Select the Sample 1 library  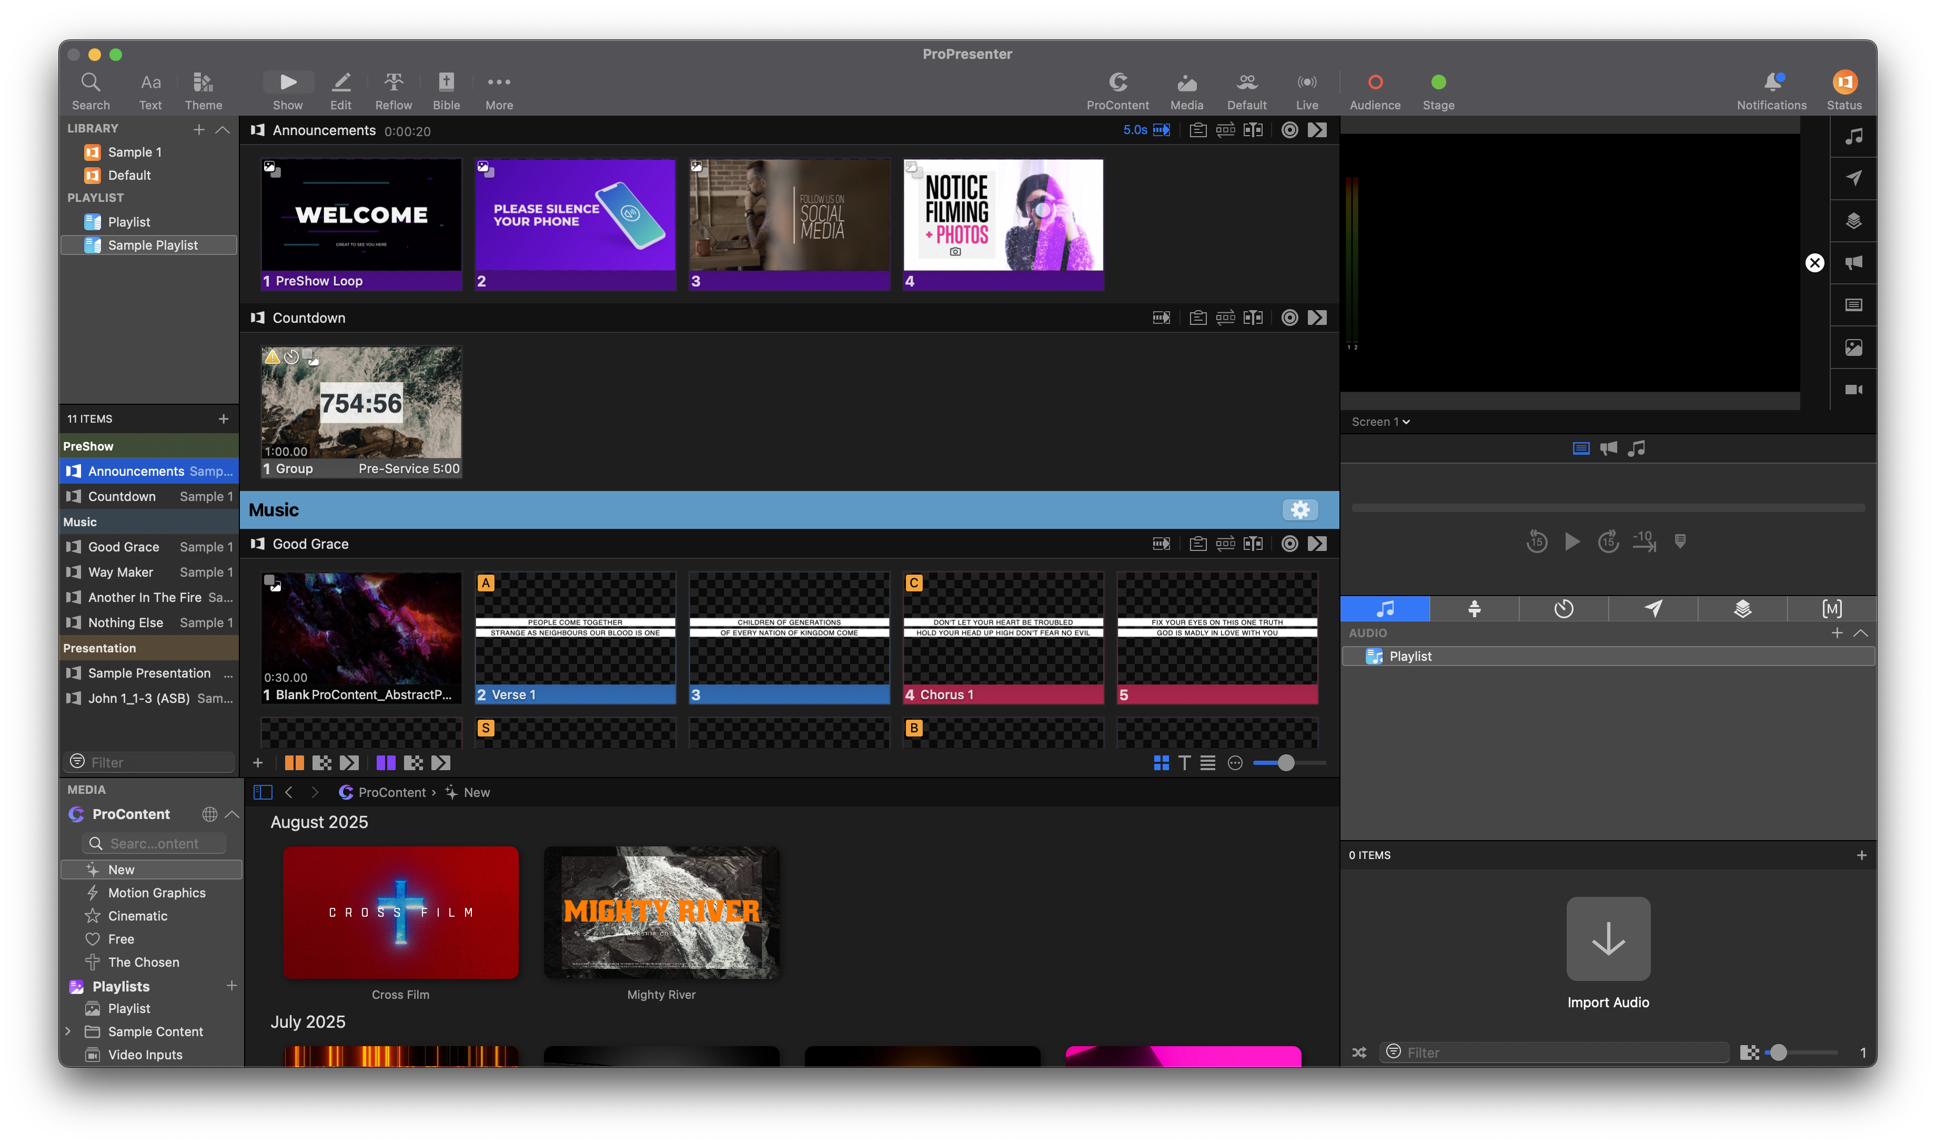(149, 152)
